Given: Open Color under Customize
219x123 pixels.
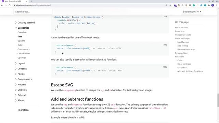Looking at the screenshot, I should tap(20, 45).
